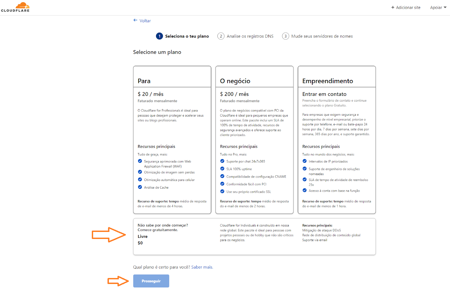Click checkmark beside Suporte de engenheiro de soluções
The height and width of the screenshot is (291, 450).
pos(305,169)
